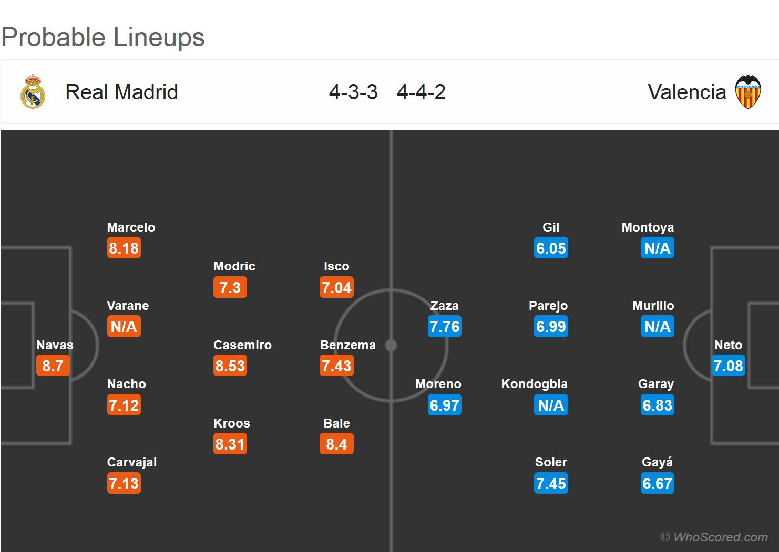Select Neto's 7.08 rating badge
The image size is (779, 552).
coord(729,366)
